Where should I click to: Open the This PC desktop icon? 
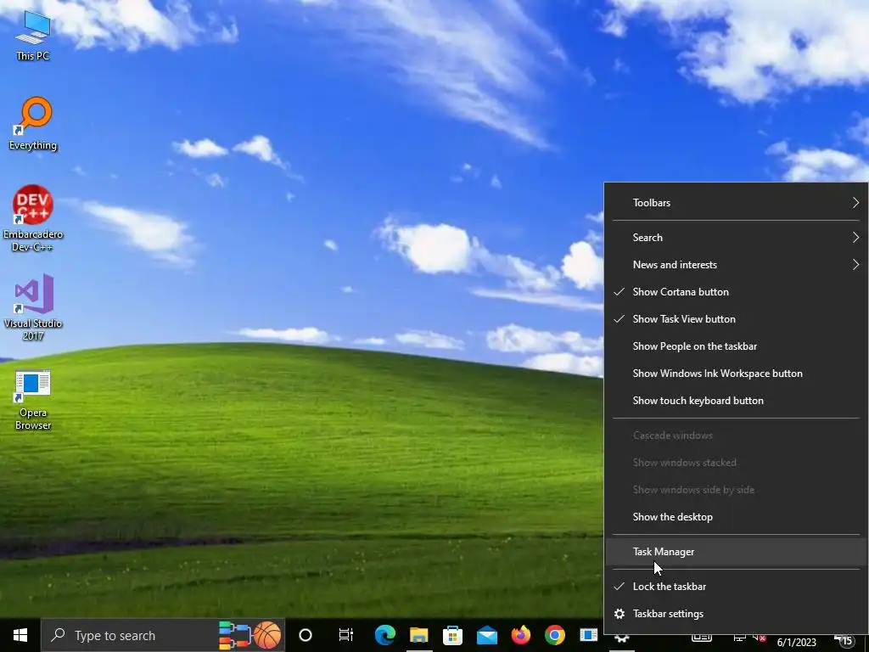(33, 35)
